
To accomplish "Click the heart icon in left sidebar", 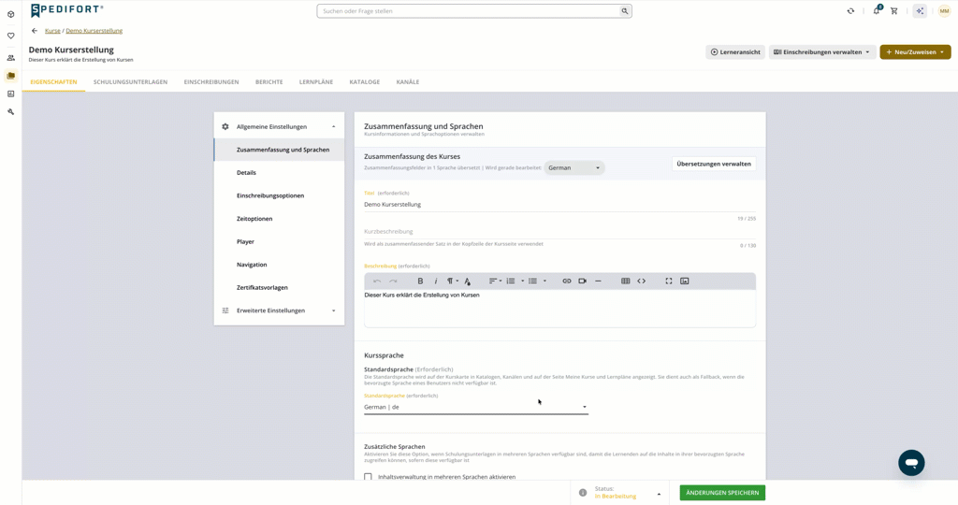I will (11, 36).
